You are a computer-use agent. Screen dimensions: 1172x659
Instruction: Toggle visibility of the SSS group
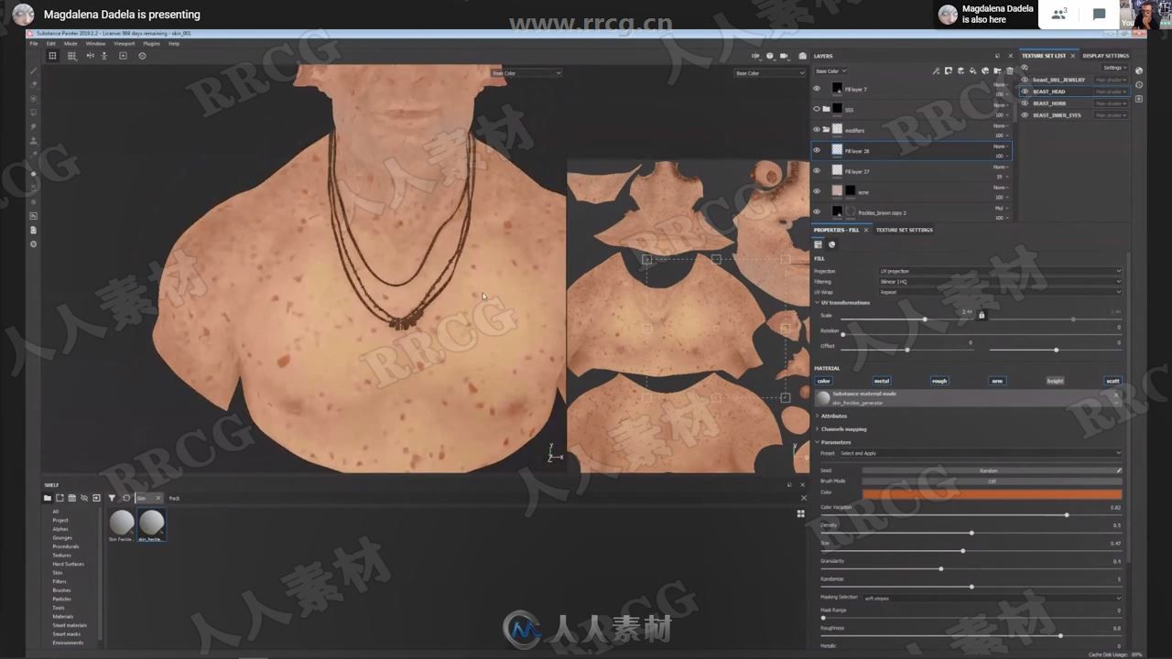pos(817,109)
